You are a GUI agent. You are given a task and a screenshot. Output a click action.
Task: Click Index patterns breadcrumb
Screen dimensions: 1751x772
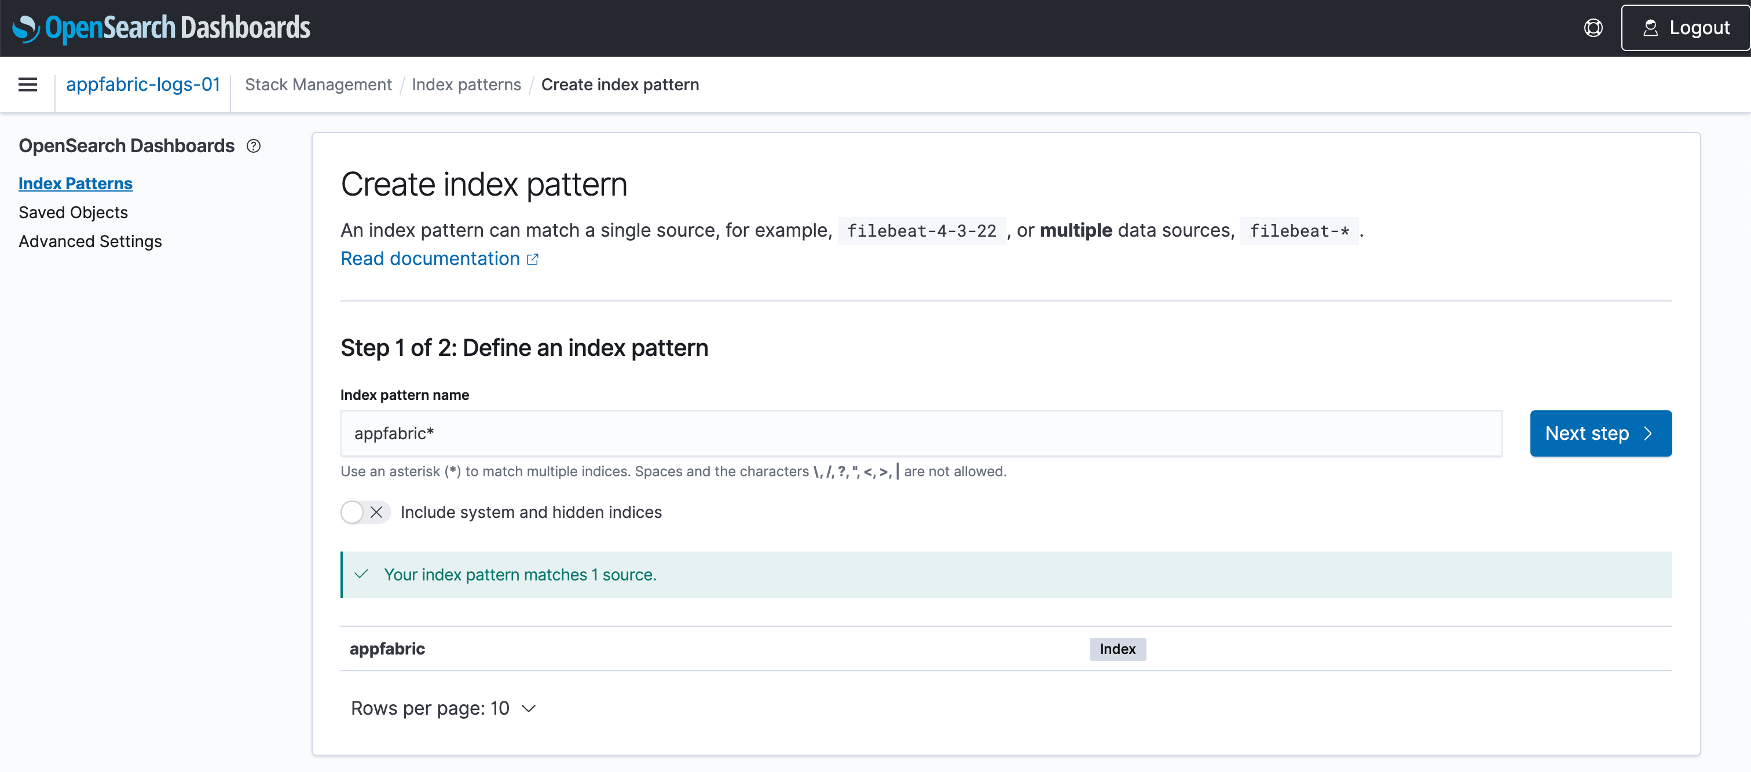point(466,84)
